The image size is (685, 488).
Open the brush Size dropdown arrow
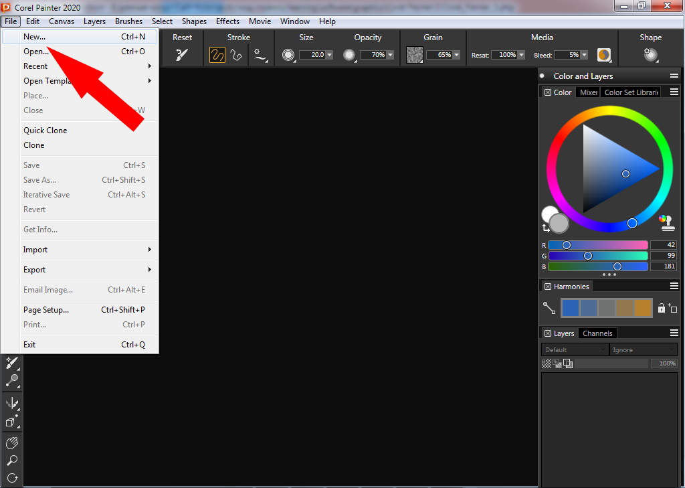[329, 55]
